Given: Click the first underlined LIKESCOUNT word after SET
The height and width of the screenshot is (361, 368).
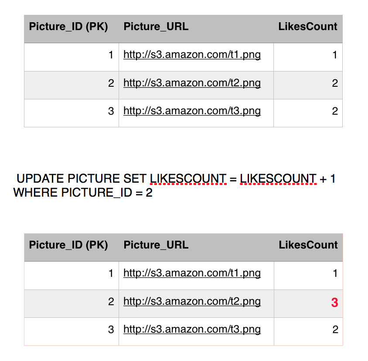Looking at the screenshot, I should 188,179.
